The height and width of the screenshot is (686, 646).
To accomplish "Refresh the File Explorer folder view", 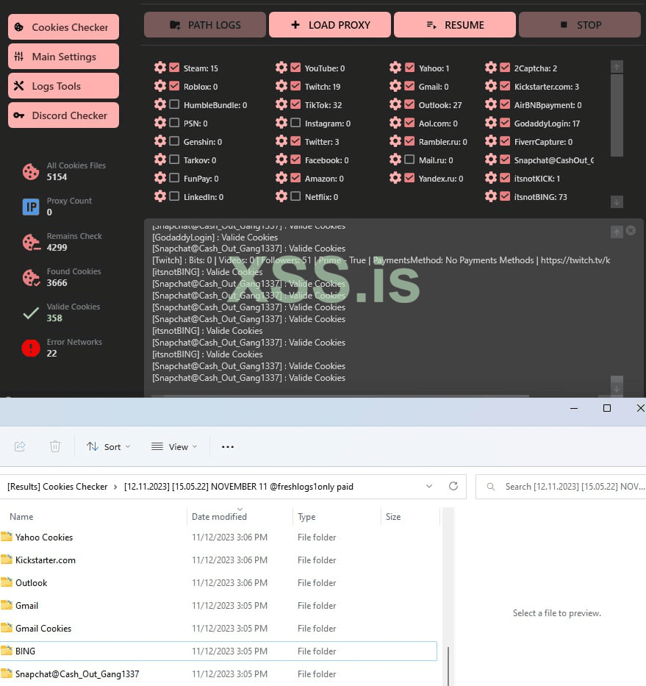I will [453, 486].
